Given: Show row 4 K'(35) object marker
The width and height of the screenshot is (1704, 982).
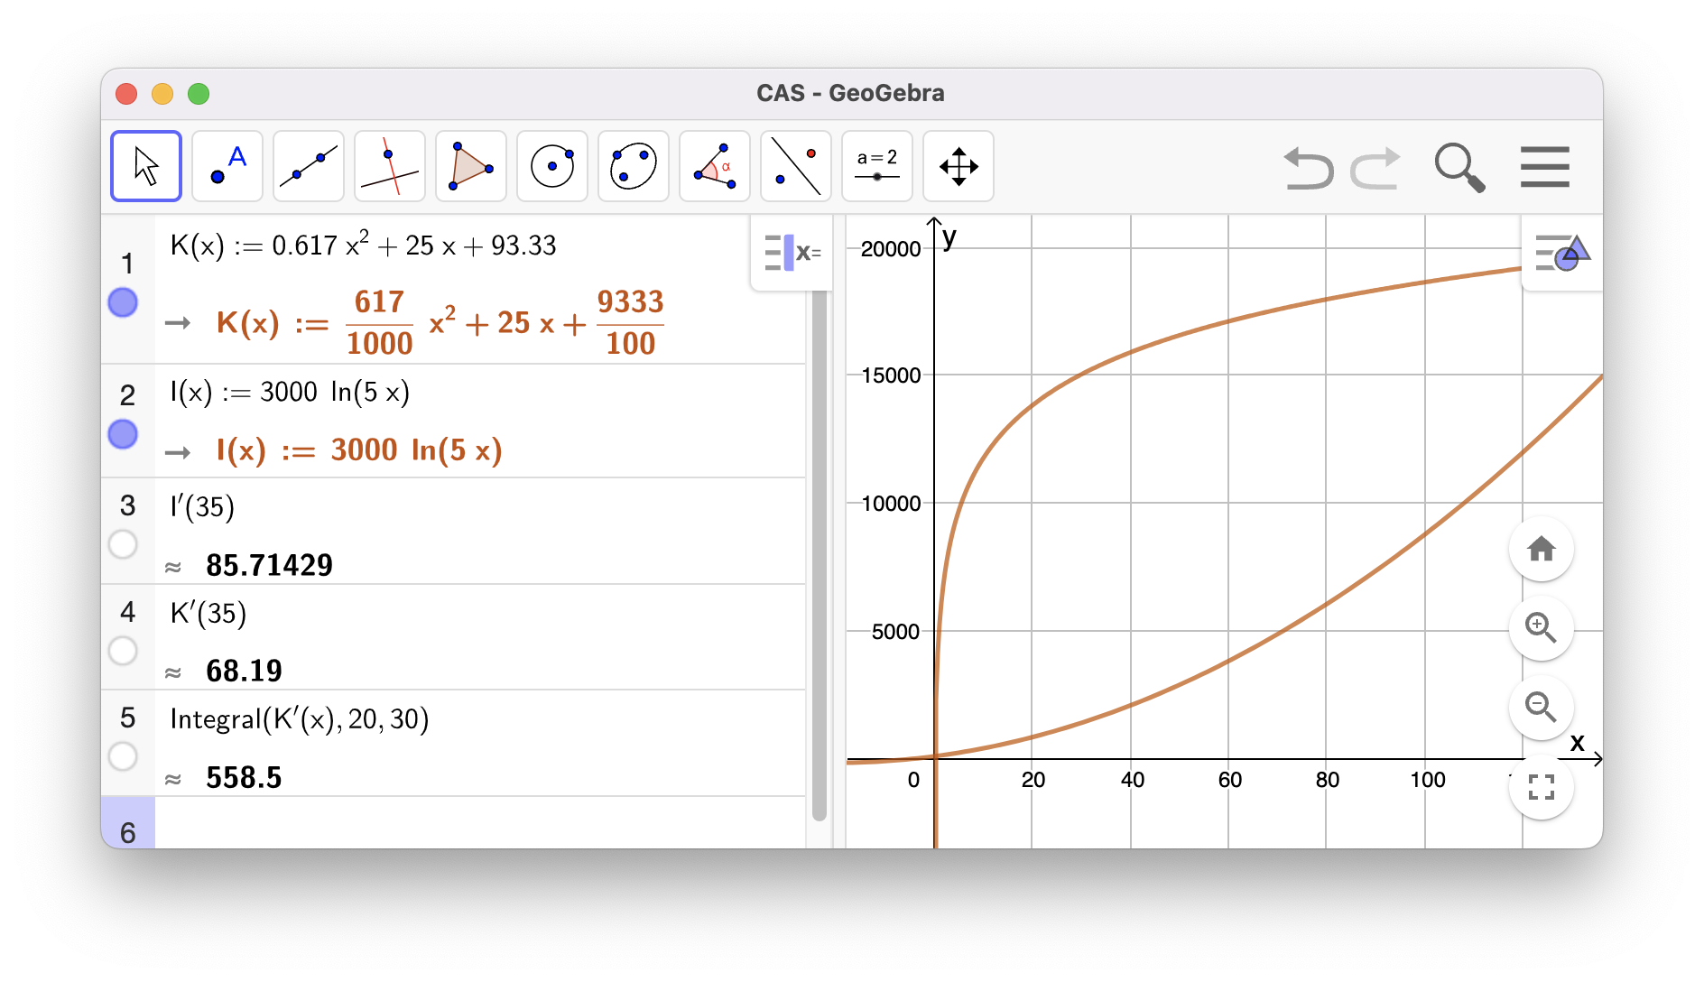Looking at the screenshot, I should pyautogui.click(x=123, y=651).
